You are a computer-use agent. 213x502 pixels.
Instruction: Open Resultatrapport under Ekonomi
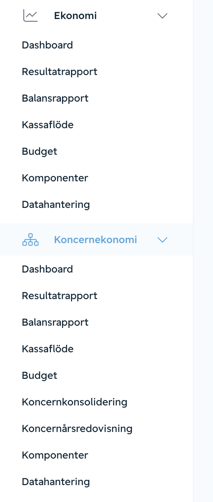click(x=60, y=72)
